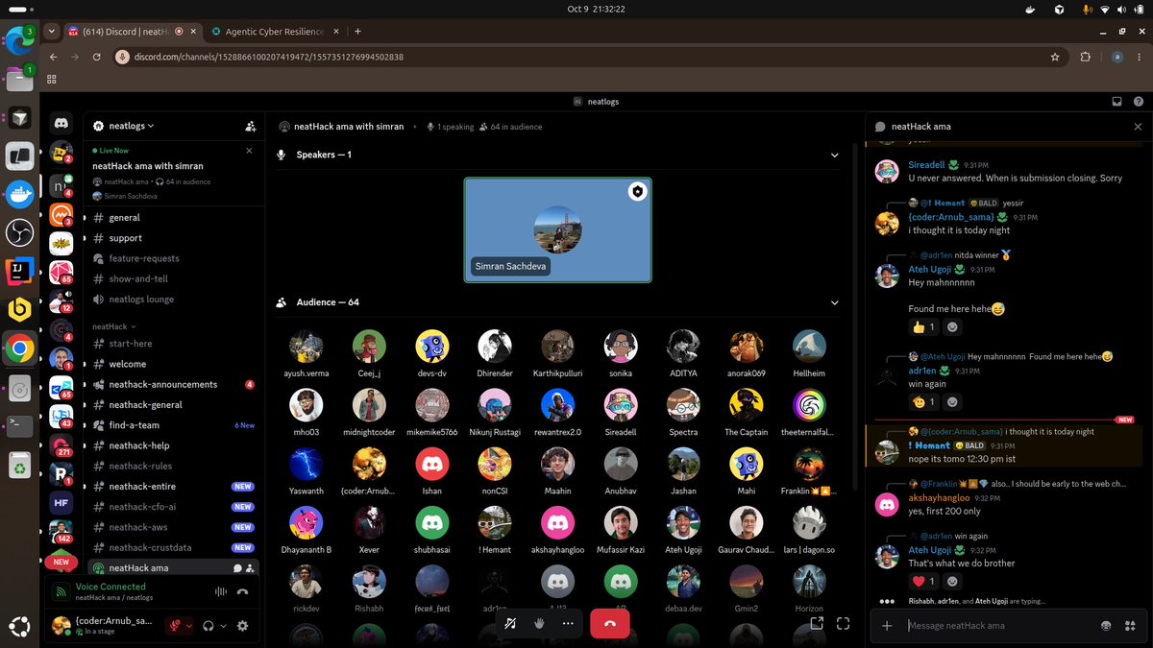Image resolution: width=1153 pixels, height=648 pixels.
Task: Open Discord help question mark icon
Action: point(1139,101)
